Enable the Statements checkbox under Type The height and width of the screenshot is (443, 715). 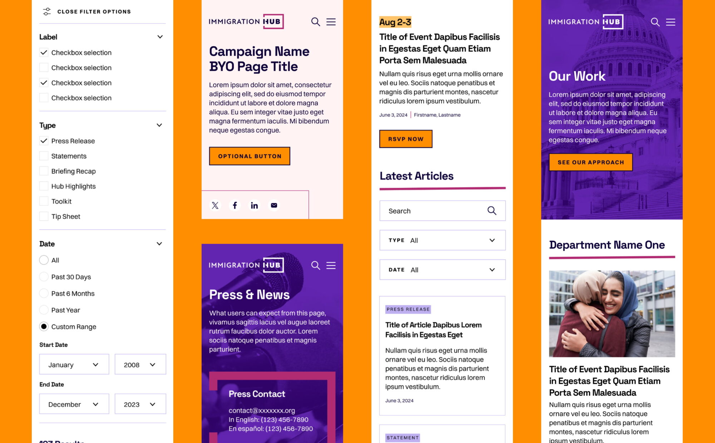(x=43, y=156)
